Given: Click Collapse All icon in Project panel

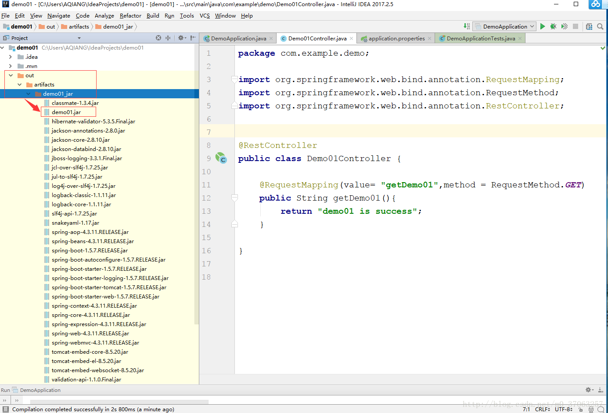Looking at the screenshot, I should pos(168,38).
